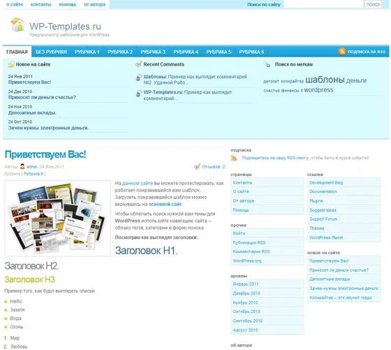Open О сайте in страницы sidebar
This screenshot has width=391, height=350.
(241, 191)
